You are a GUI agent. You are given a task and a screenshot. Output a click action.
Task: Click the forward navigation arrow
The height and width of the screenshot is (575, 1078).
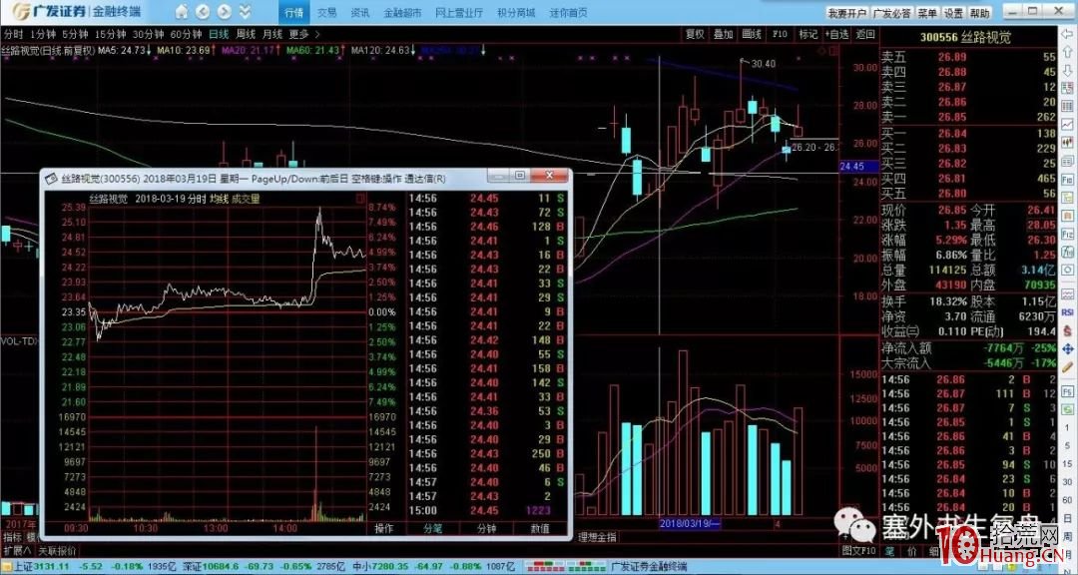tap(224, 12)
